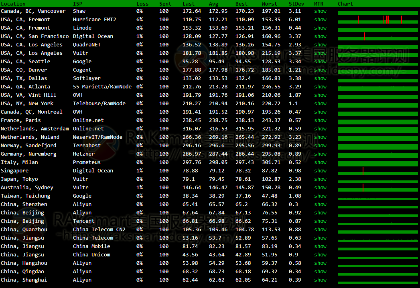This screenshot has width=420, height=288.
Task: Select 'USA, CO, Denver' location cell
Action: coord(24,70)
